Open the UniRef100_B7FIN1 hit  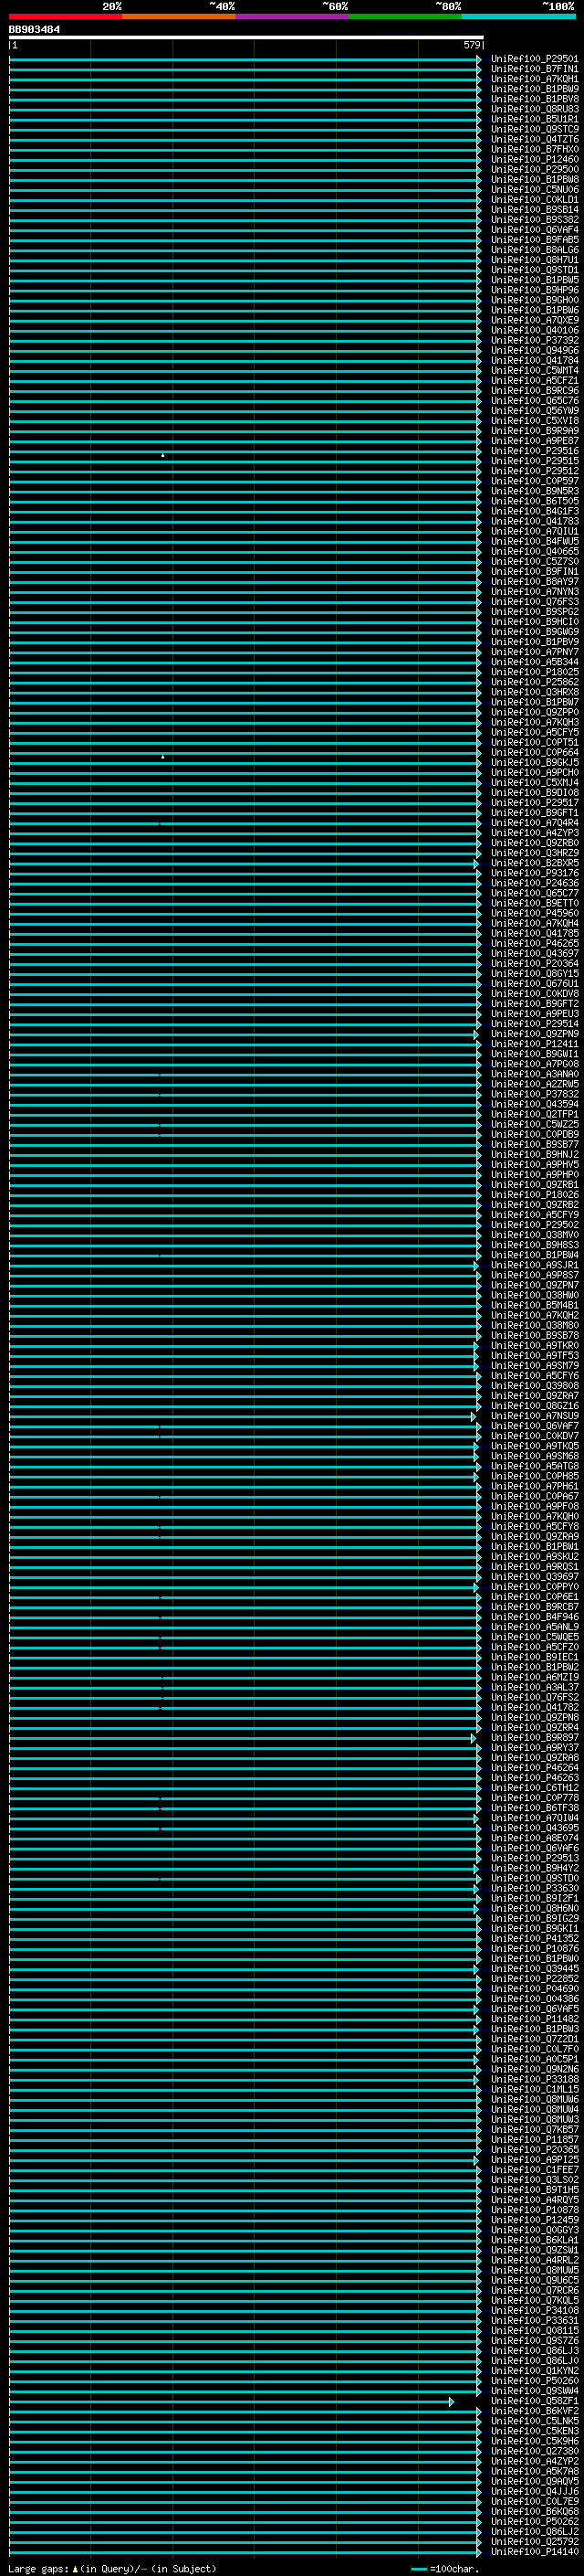coord(534,69)
